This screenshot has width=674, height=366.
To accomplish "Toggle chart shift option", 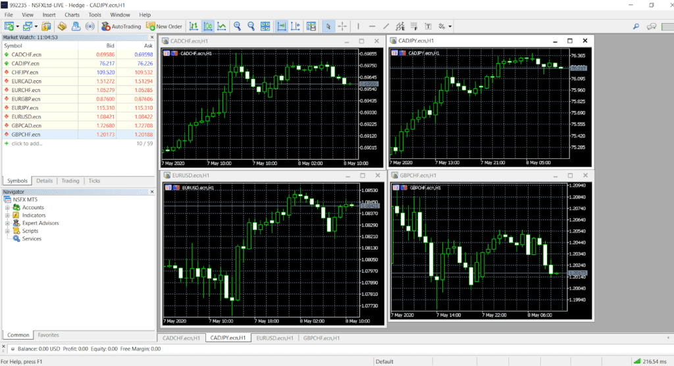I will (x=296, y=26).
